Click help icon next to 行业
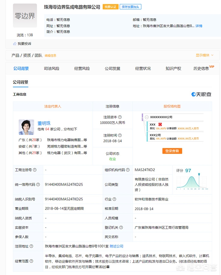221x275 pixels. [114, 199]
